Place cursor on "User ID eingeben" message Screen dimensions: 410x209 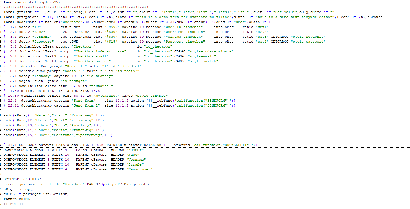coord(183,27)
